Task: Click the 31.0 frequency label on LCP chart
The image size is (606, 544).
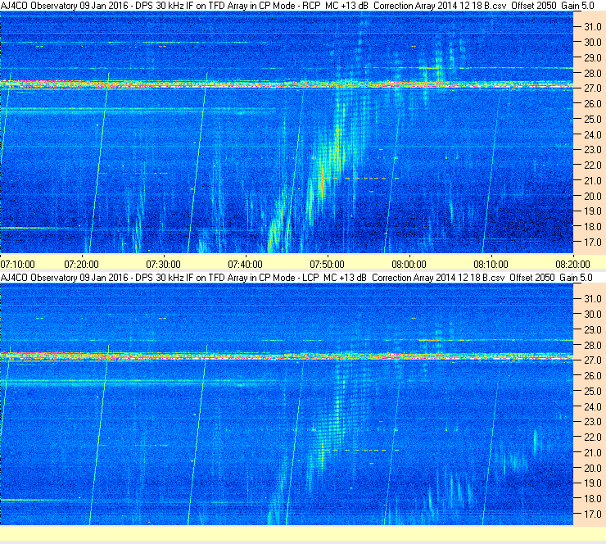Action: [x=593, y=299]
